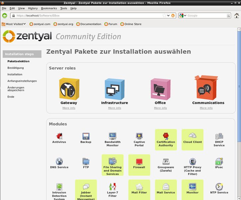The width and height of the screenshot is (241, 200).
Task: Open More info under Gateway
Action: [69, 108]
